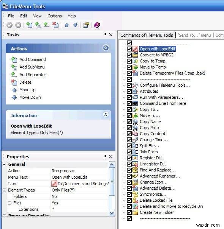Viewport: 224px width, 229px height.
Task: Click the Apply Changes checkmark toolbar icon
Action: pos(9,25)
